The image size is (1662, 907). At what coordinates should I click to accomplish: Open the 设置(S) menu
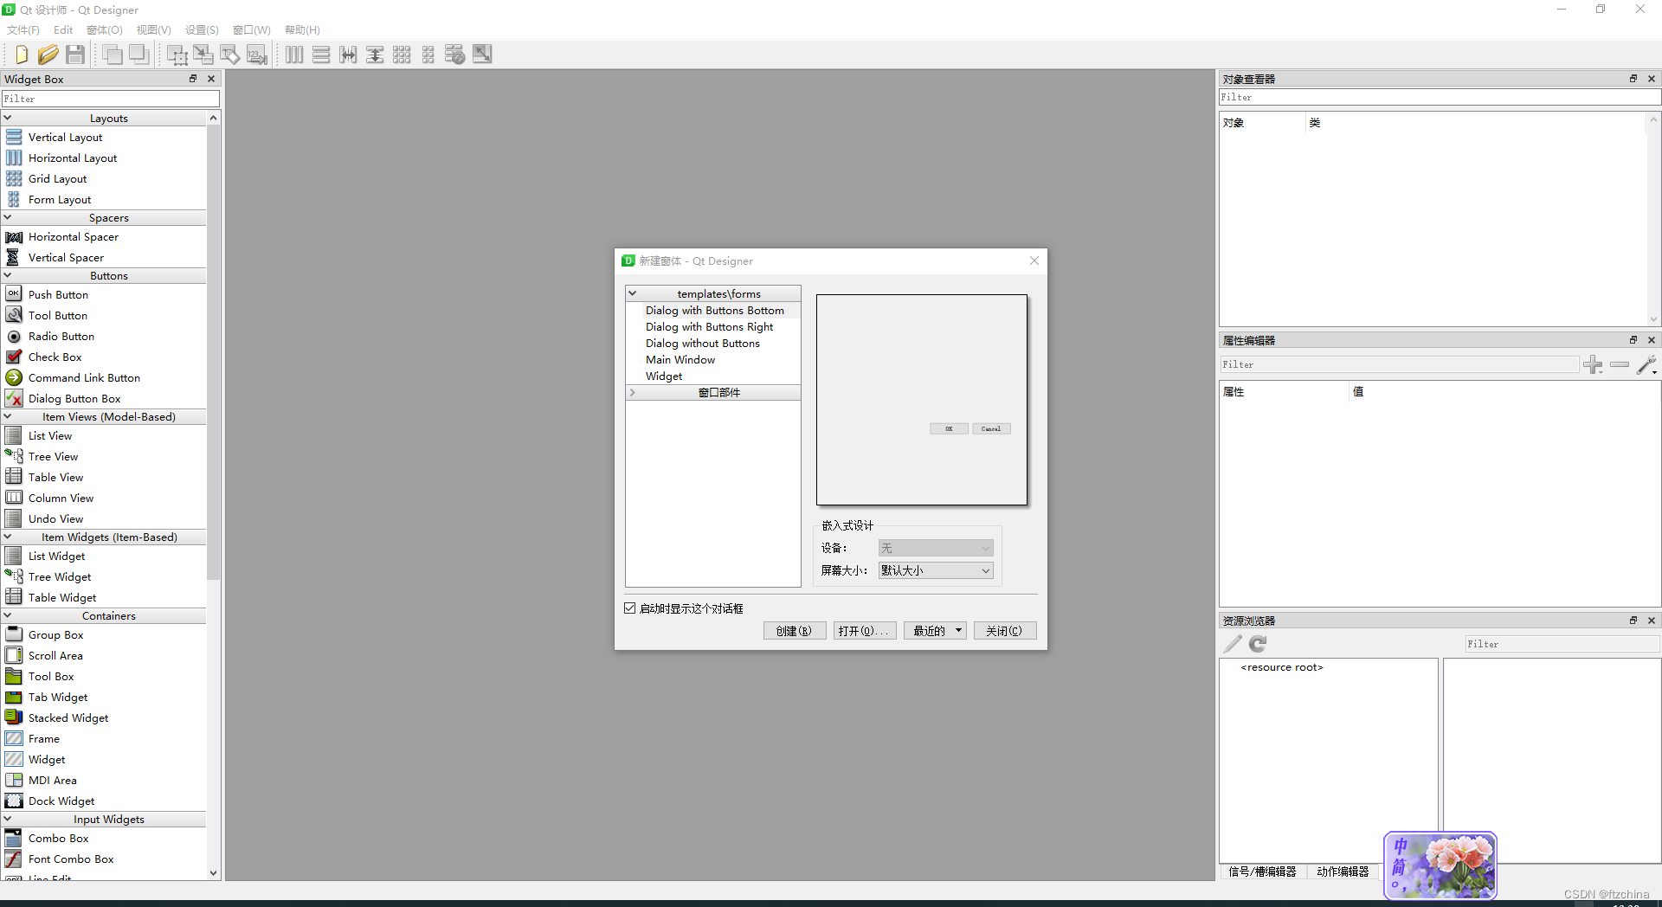click(202, 29)
